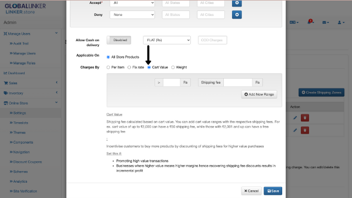Open the Navigation sidebar item

coord(20,152)
